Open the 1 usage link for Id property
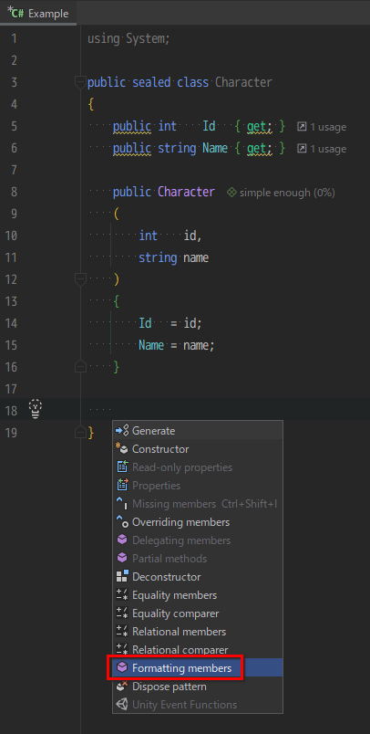Viewport: 370px width, 734px height. (322, 127)
